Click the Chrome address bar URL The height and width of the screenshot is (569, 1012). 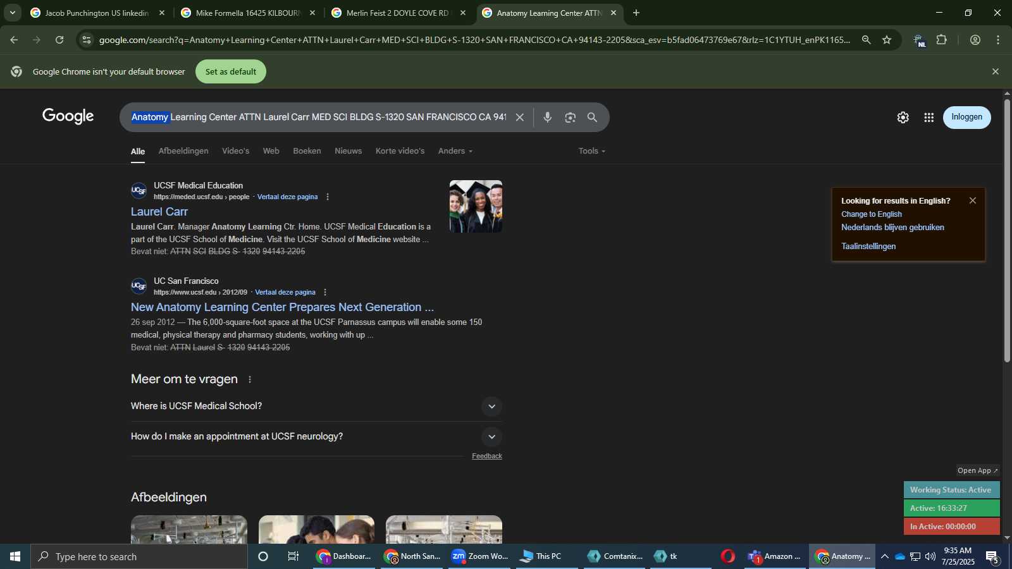[474, 40]
